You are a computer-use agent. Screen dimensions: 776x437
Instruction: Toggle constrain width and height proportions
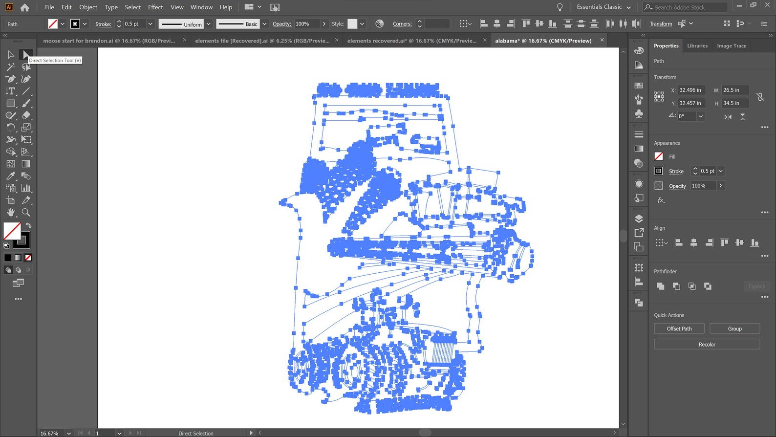(x=760, y=97)
